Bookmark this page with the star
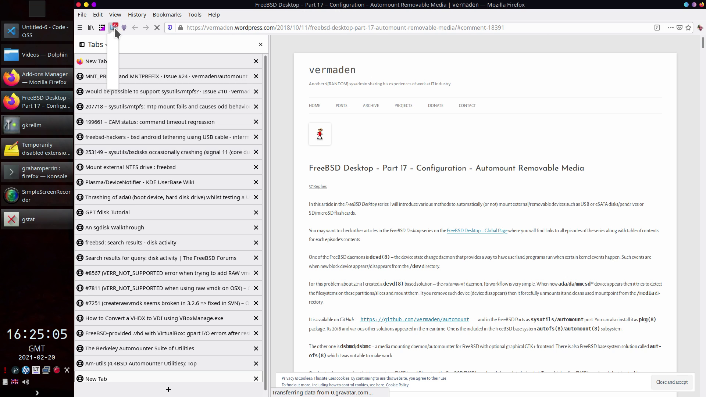 click(x=688, y=28)
